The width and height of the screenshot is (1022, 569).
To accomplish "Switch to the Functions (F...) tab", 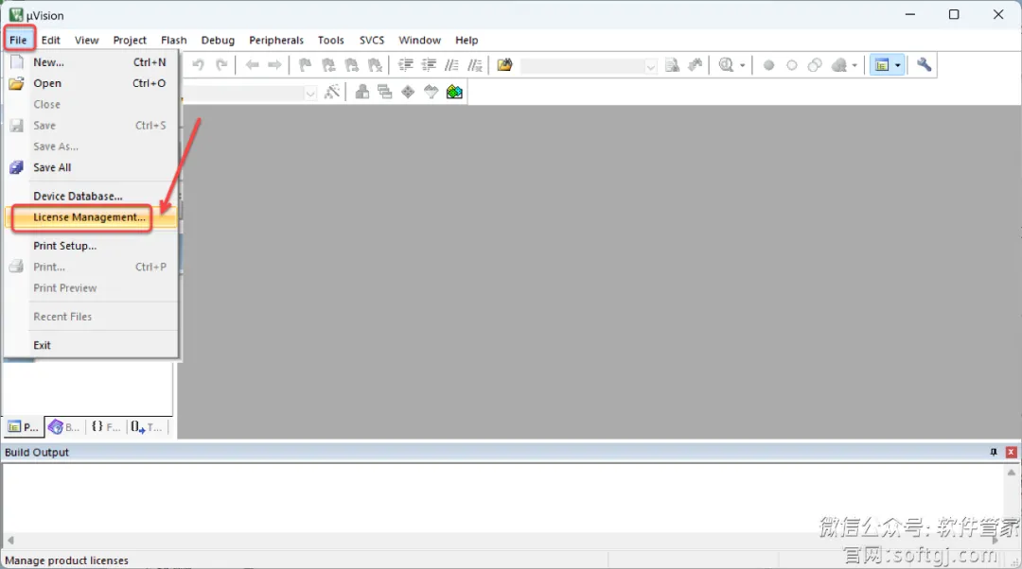I will [106, 427].
